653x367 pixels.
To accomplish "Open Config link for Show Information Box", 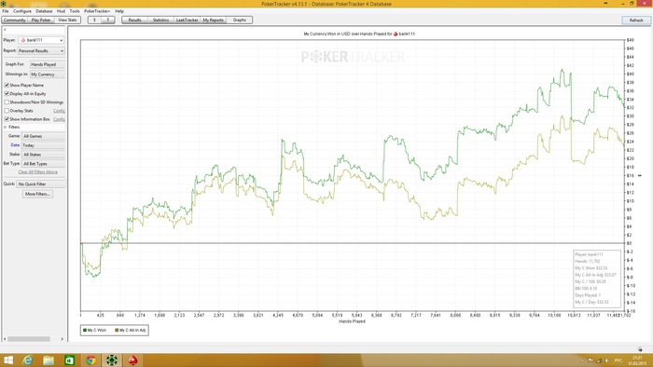I will [x=59, y=119].
